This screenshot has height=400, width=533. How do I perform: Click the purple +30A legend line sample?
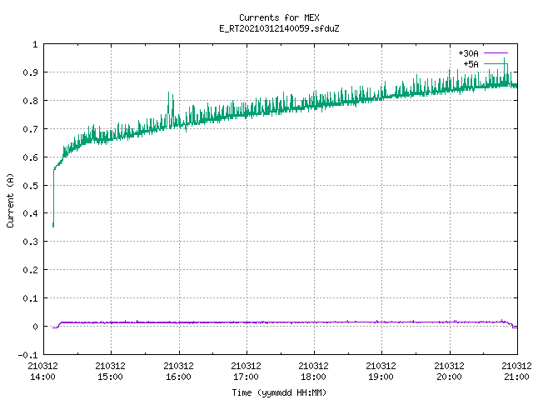[x=496, y=53]
